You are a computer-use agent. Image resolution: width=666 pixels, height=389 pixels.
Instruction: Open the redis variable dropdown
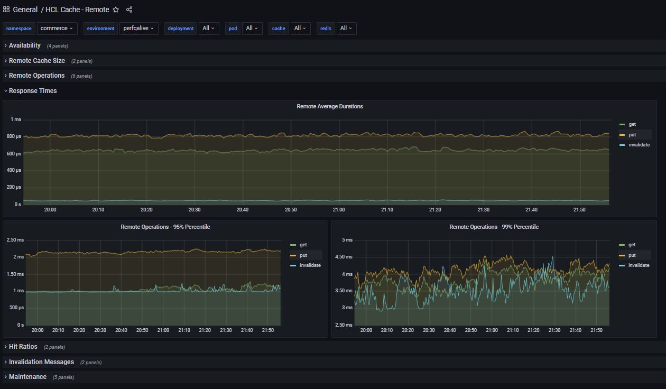click(346, 29)
